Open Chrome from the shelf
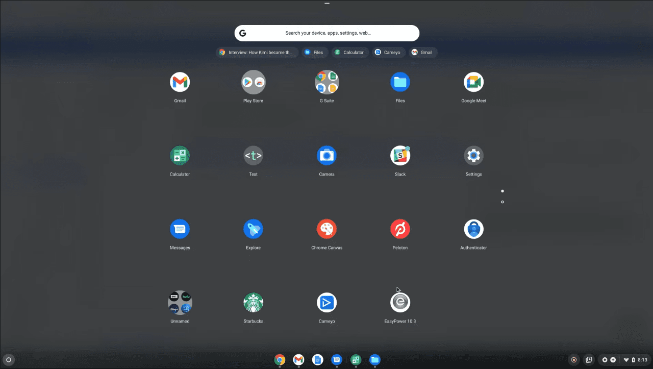 pos(280,360)
